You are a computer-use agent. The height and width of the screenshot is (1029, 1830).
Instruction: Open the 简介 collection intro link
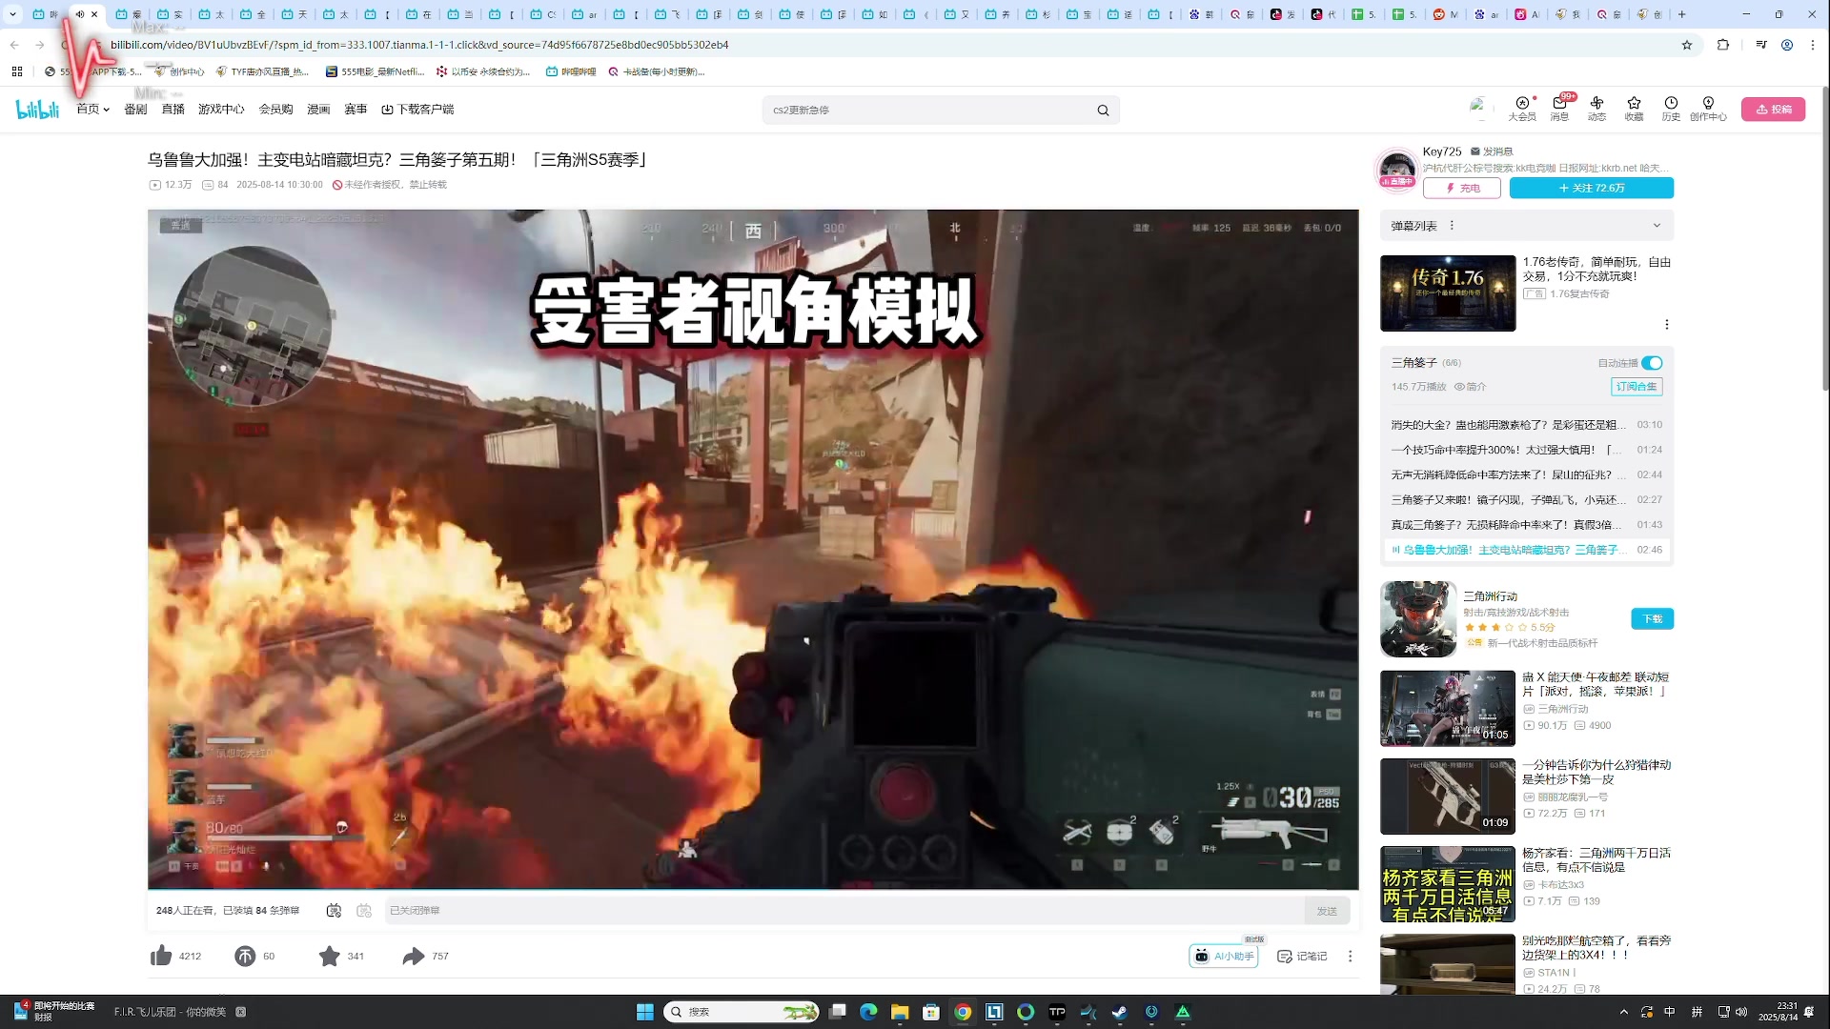click(x=1470, y=387)
